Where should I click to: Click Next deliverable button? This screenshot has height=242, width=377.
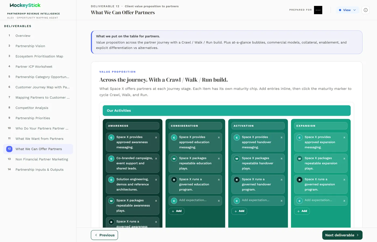pyautogui.click(x=342, y=235)
